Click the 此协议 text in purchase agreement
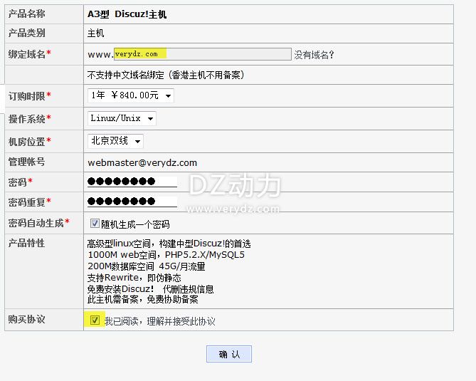 [203, 321]
